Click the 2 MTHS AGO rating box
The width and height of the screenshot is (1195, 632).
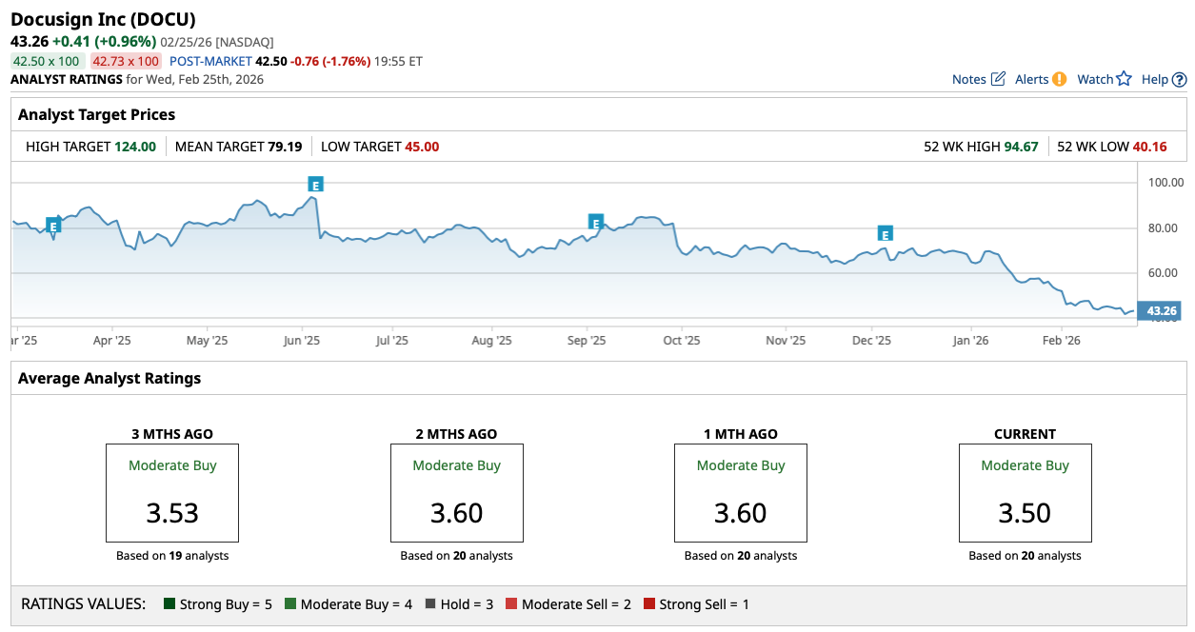click(456, 493)
